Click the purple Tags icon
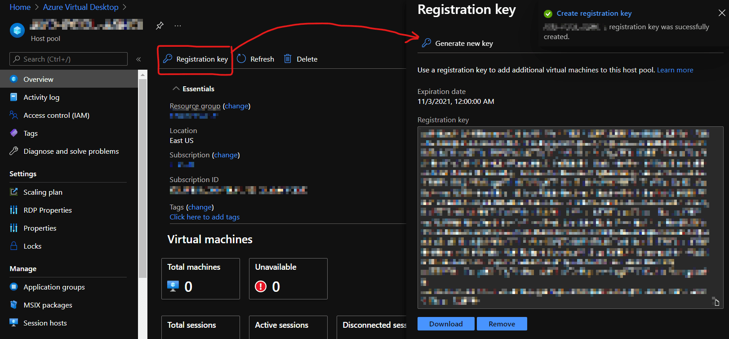The image size is (729, 339). [x=14, y=133]
